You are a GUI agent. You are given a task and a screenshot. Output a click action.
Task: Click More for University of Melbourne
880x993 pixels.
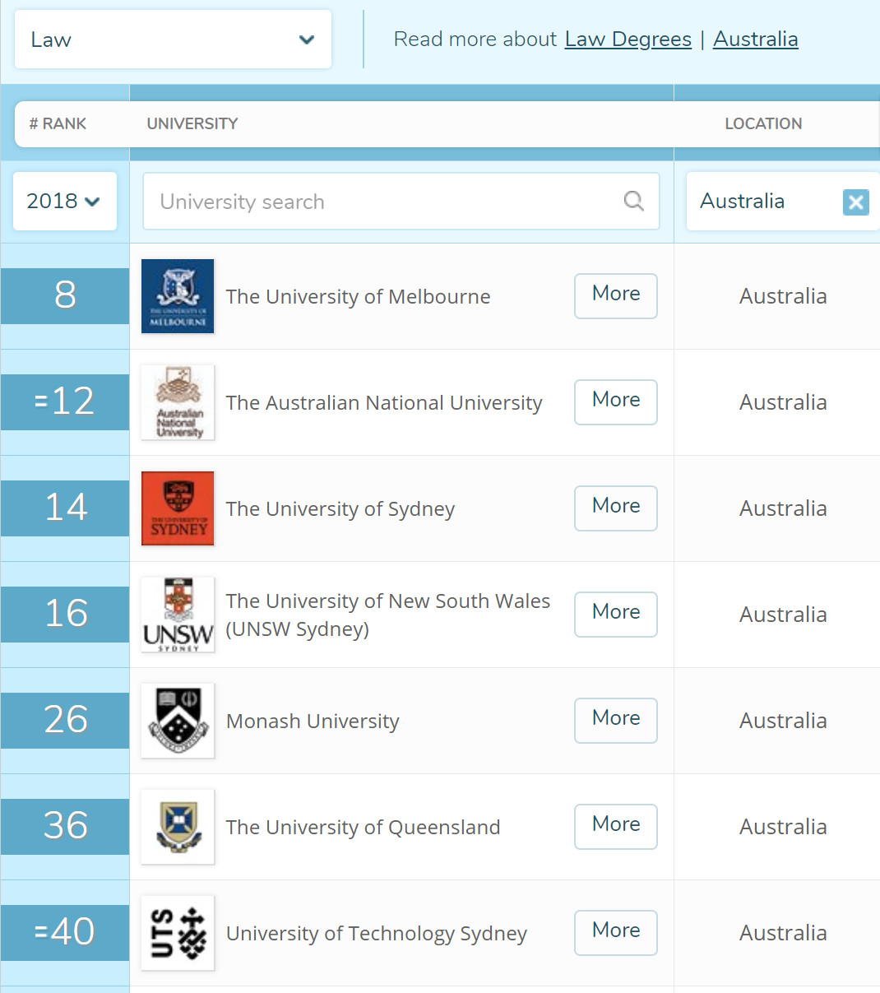[616, 295]
